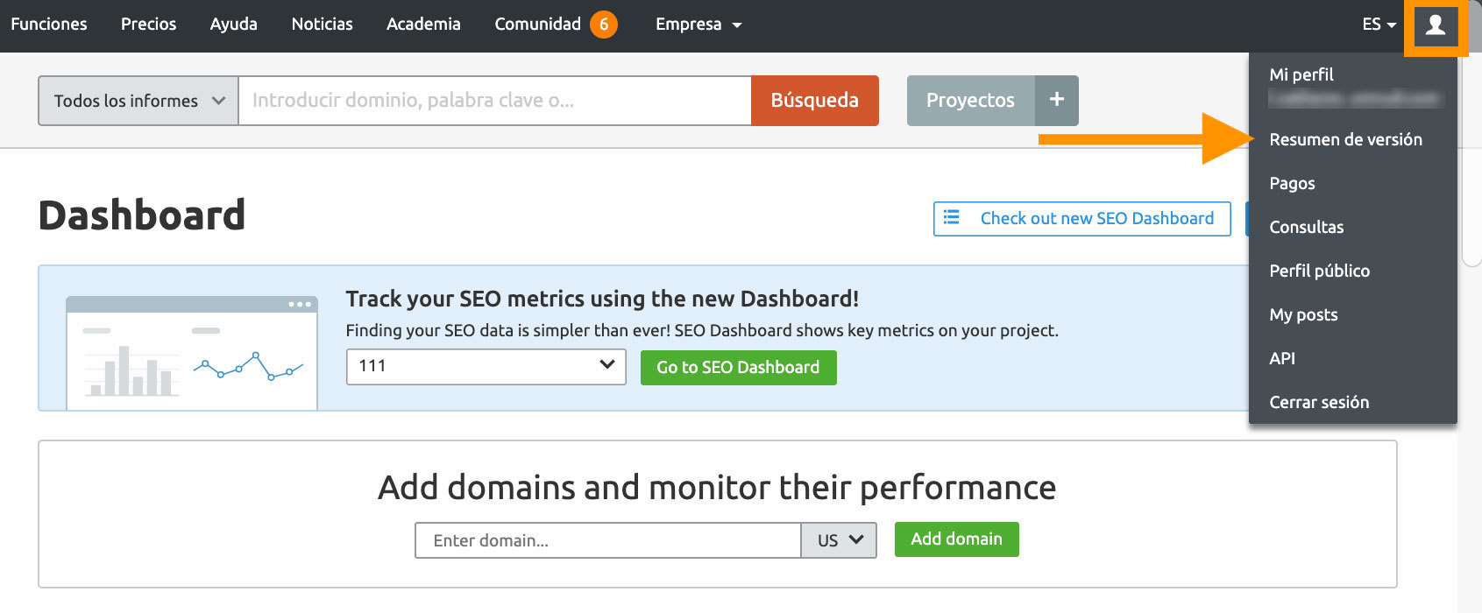Screen dimensions: 1482x613
Task: Click the Dashboard page heading
Action: point(142,215)
